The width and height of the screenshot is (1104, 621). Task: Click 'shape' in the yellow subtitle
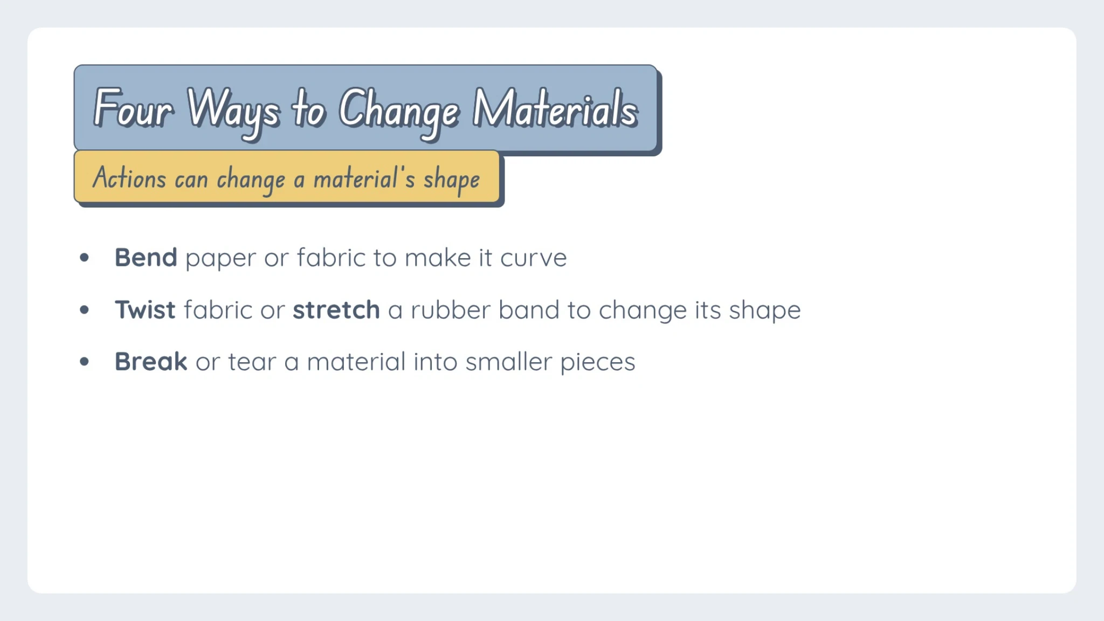[x=452, y=181]
